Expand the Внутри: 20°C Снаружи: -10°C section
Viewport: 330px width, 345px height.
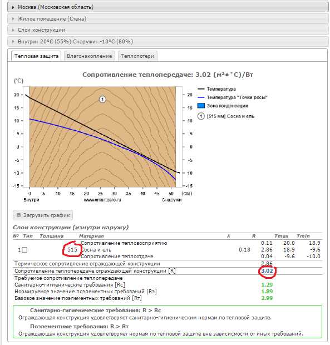click(168, 41)
